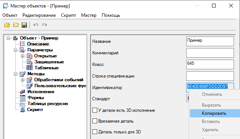This screenshot has width=240, height=139.
Task: Click the empty Комментарий input field
Action: tap(210, 53)
